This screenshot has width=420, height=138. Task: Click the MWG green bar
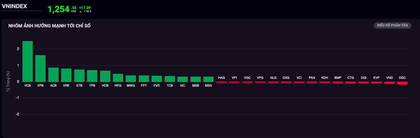point(131,79)
